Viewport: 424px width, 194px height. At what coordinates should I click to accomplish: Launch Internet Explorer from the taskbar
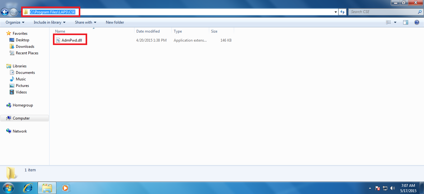(x=28, y=188)
